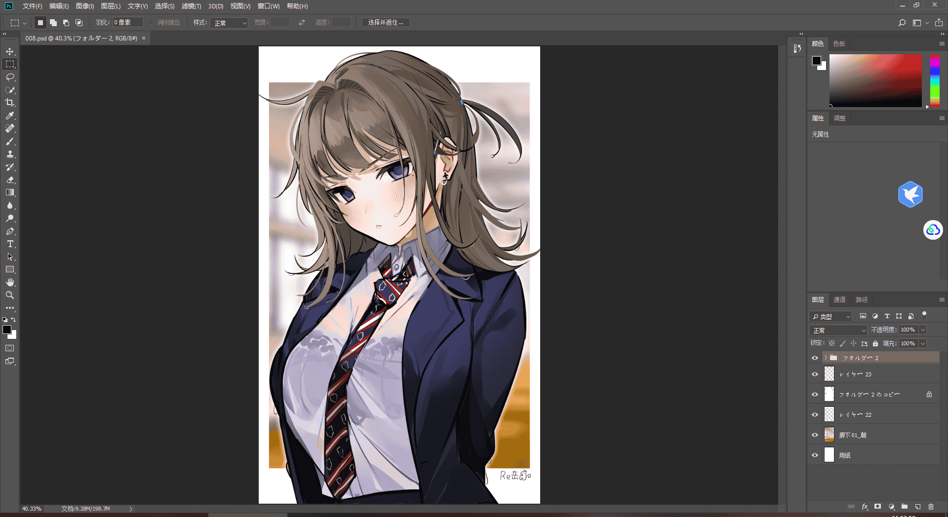
Task: Open the 滤镜(T) menu
Action: pyautogui.click(x=191, y=6)
